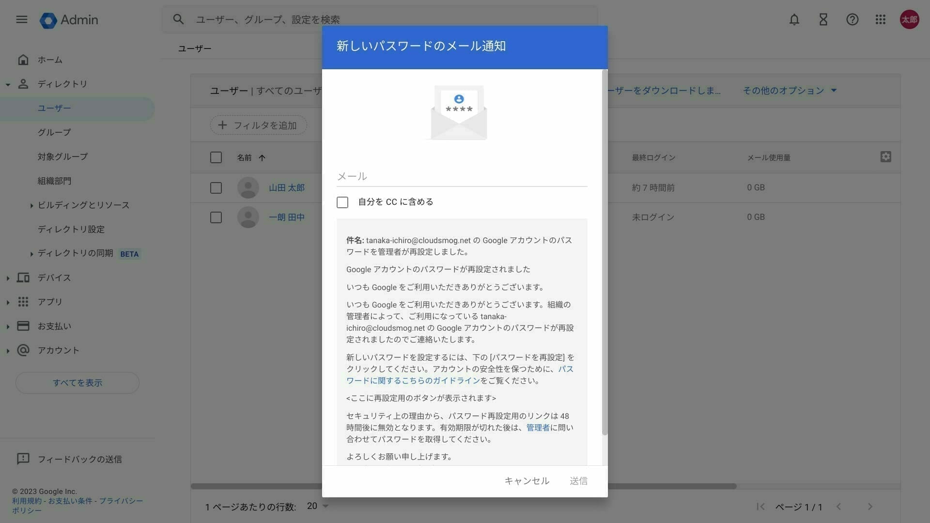Open 一朗 田中 user link
Image resolution: width=930 pixels, height=523 pixels.
(x=287, y=217)
